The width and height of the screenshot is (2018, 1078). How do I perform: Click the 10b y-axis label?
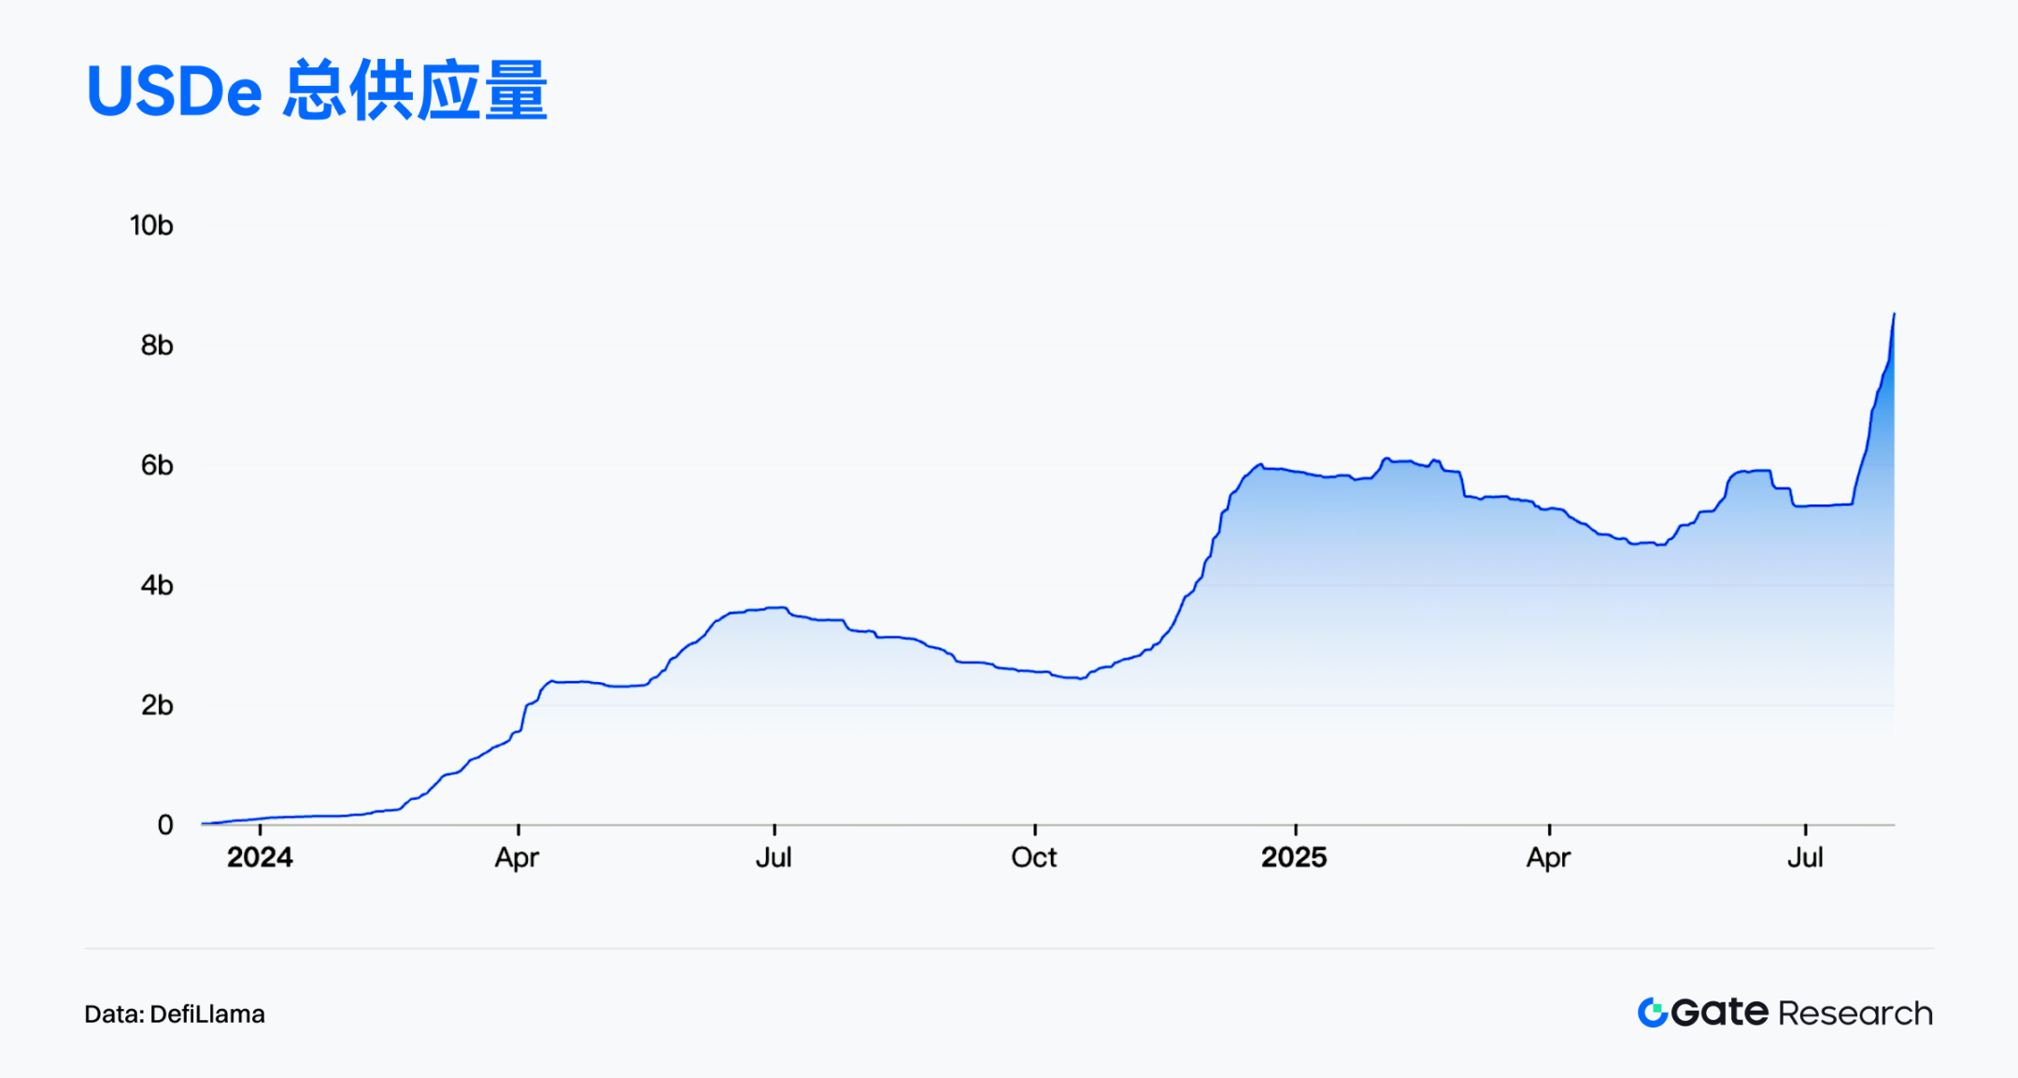(151, 226)
